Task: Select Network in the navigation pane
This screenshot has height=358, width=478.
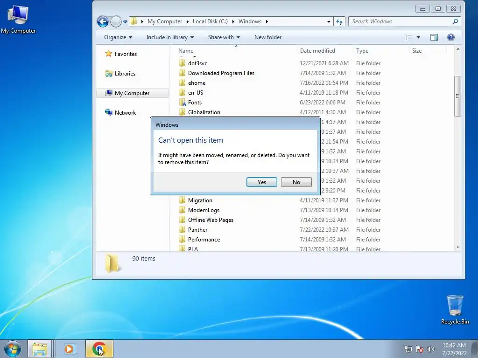Action: [x=125, y=113]
